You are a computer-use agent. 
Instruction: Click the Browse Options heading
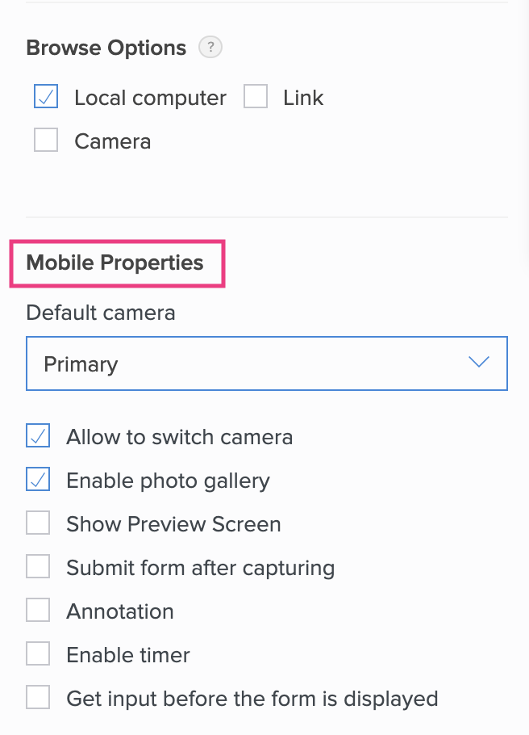point(106,48)
